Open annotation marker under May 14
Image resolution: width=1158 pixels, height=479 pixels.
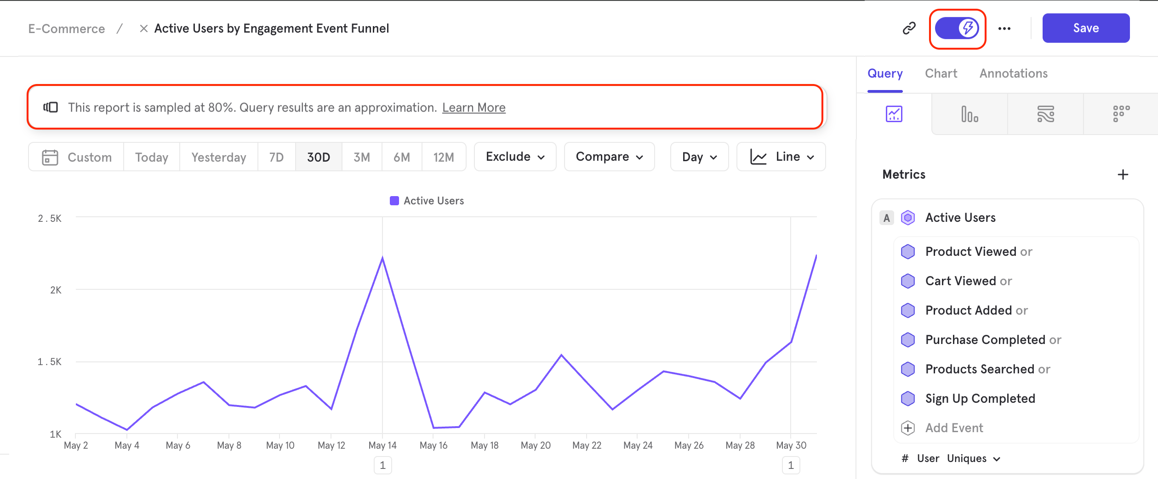[x=382, y=465]
